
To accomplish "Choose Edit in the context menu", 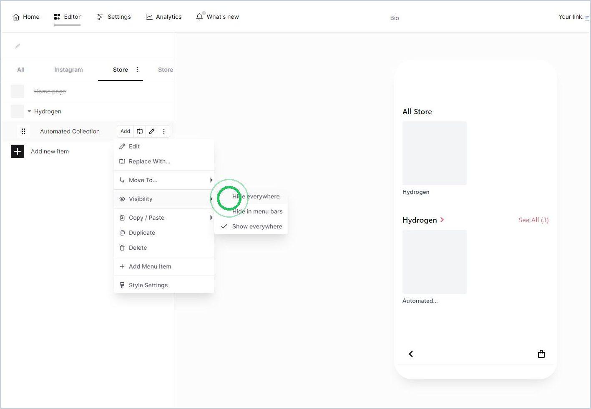I will tap(164, 146).
